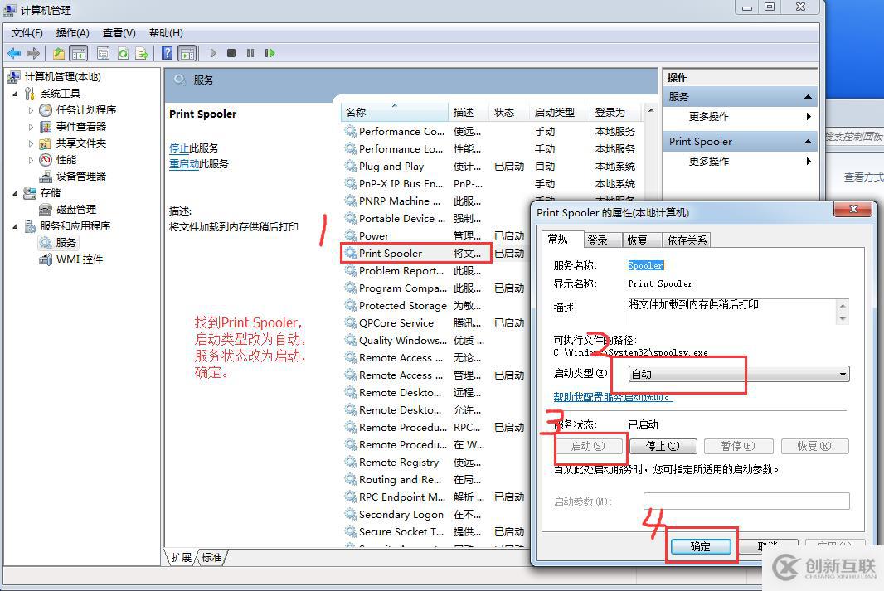Select 共享文件夹 in the tree
Image resolution: width=884 pixels, height=591 pixels.
pos(80,143)
